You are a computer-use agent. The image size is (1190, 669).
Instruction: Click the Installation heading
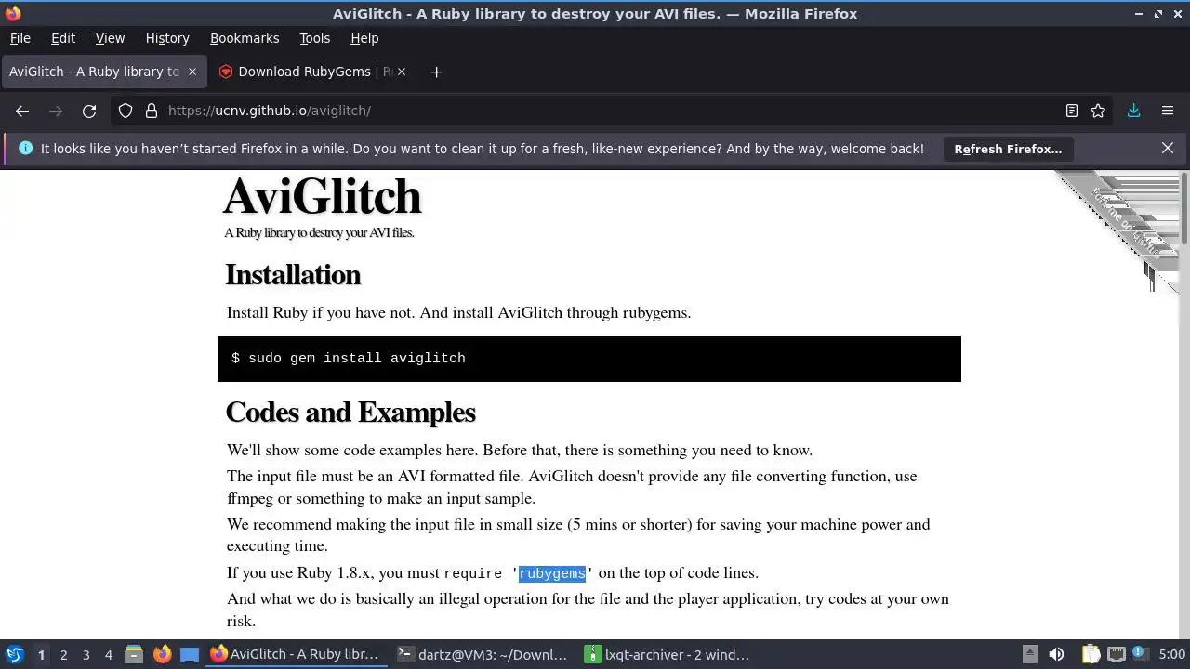(293, 275)
